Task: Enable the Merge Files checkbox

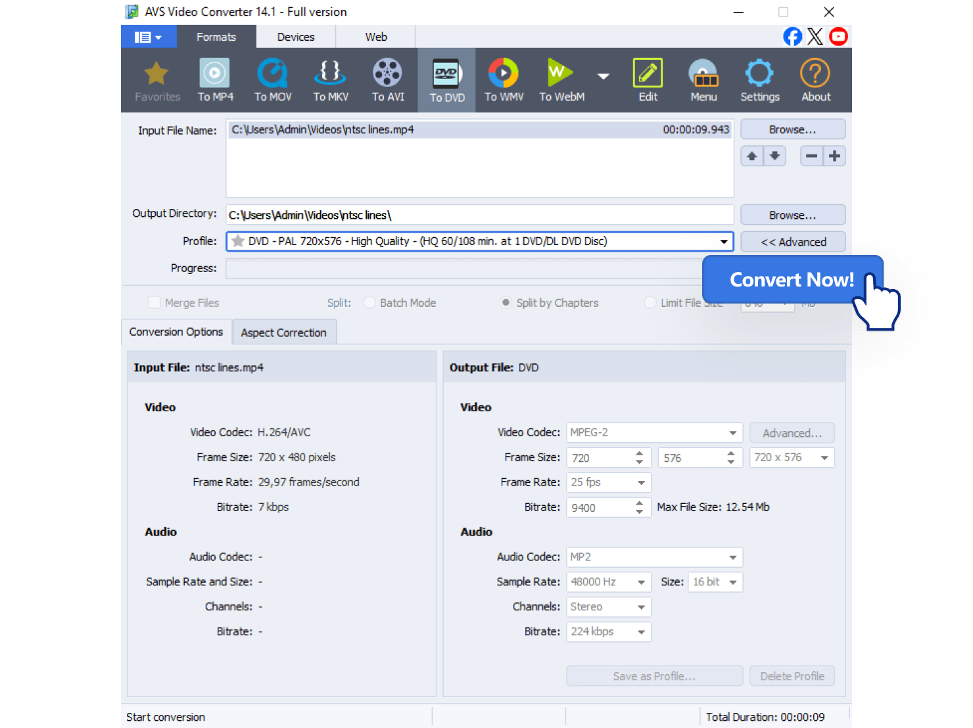Action: (154, 303)
